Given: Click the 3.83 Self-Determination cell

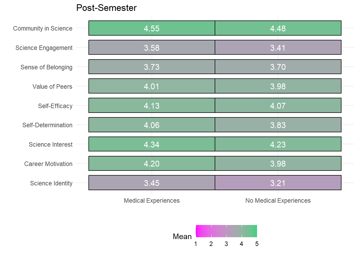Looking at the screenshot, I should click(278, 125).
